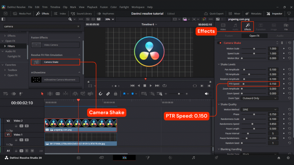Screen dimensions: 294x165
Task: Open the Fusion menu in menu bar
Action: [x=104, y=7]
